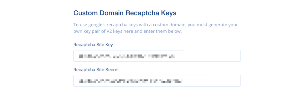Click the empty right side of Site Secret field
Image resolution: width=288 pixels, height=109 pixels.
click(x=211, y=81)
